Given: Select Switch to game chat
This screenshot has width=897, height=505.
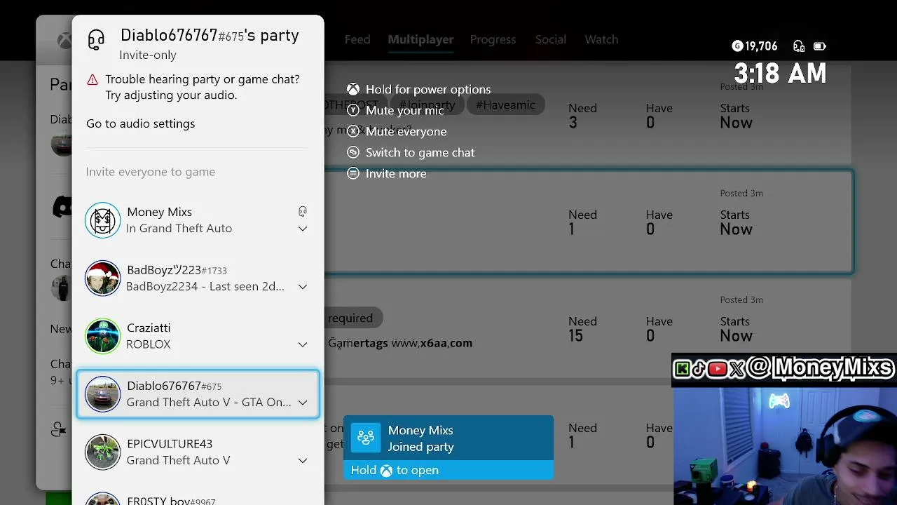Looking at the screenshot, I should [x=420, y=152].
